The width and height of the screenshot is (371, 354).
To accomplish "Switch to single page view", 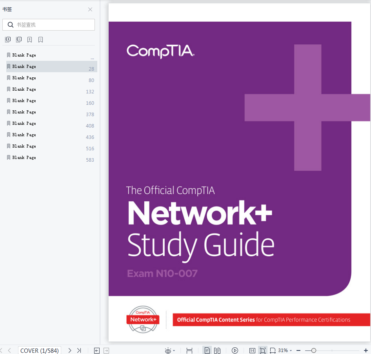I will click(x=207, y=350).
